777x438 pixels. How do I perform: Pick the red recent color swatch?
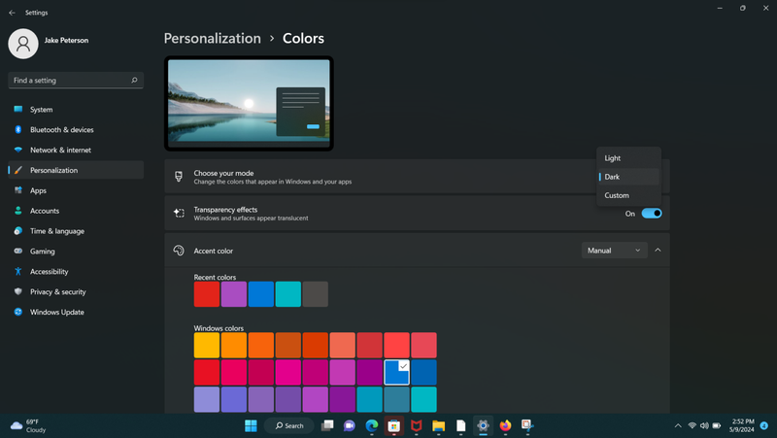(x=206, y=294)
